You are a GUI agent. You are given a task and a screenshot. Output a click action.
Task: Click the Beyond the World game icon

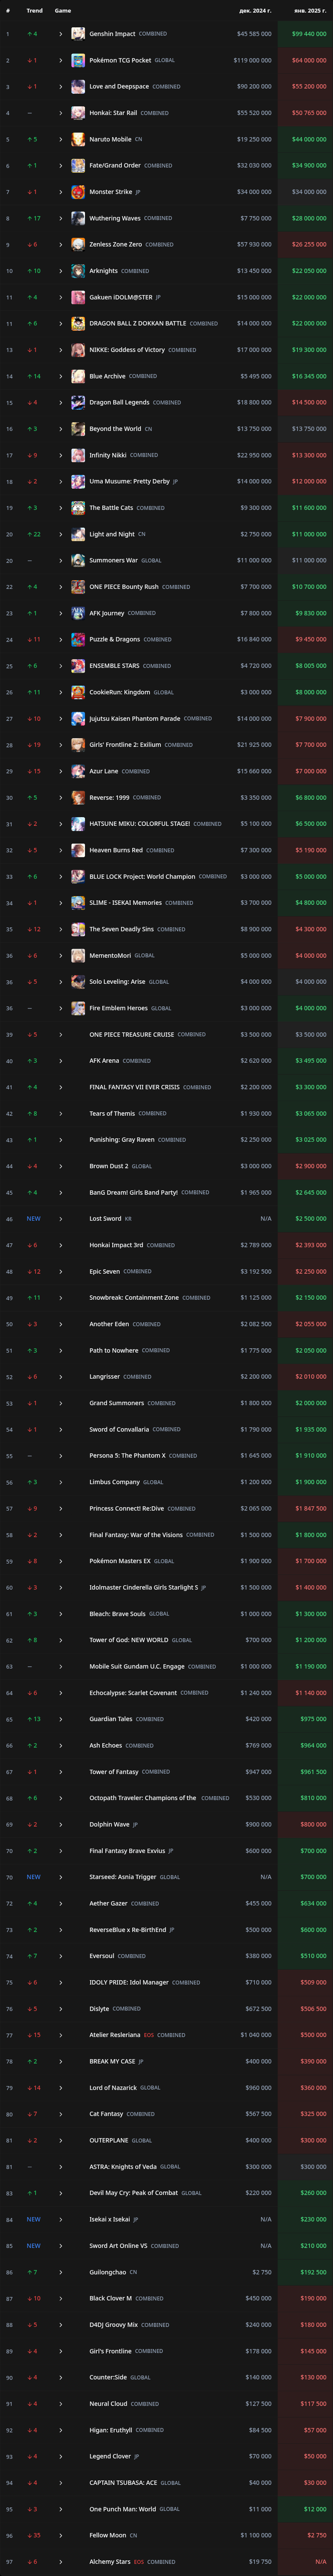[x=78, y=429]
